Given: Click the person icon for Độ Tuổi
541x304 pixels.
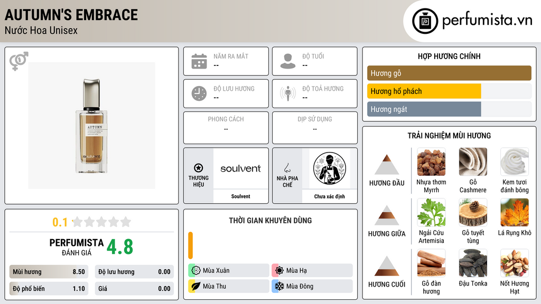Looking at the screenshot, I should [x=288, y=61].
